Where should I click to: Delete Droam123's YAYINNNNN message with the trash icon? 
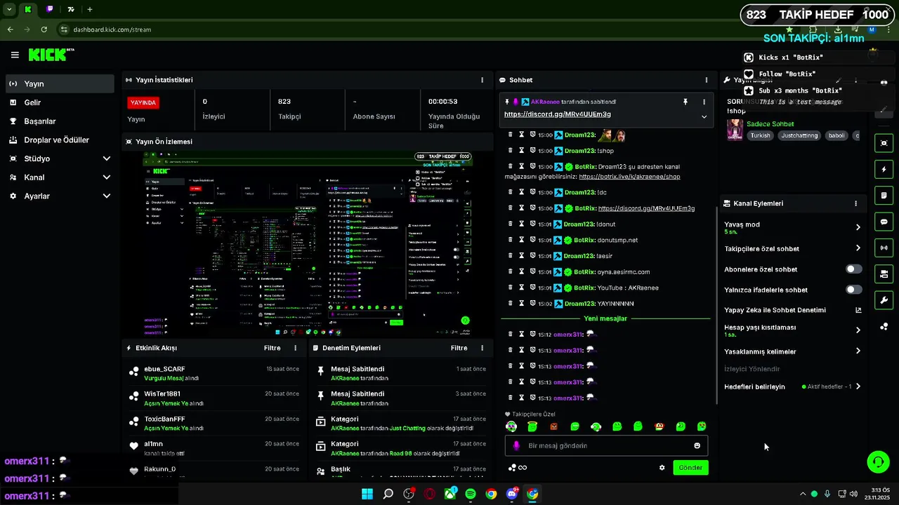[x=511, y=303]
